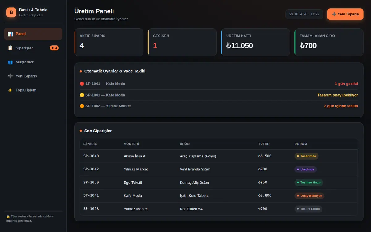The width and height of the screenshot is (371, 232).
Task: Click the lock icon in sidebar footer
Action: [x=8, y=217]
